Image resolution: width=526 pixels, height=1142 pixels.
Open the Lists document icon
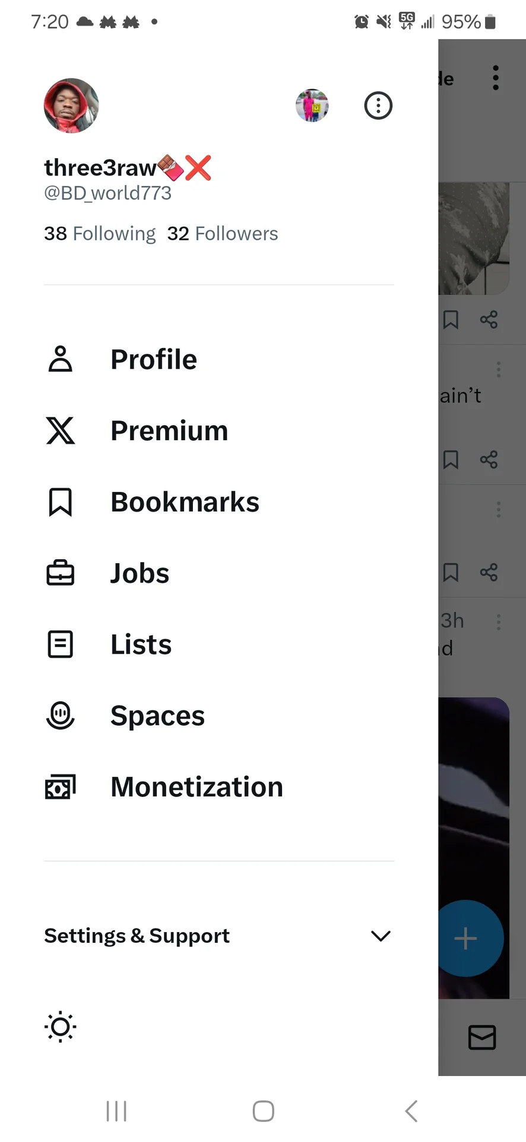click(60, 644)
